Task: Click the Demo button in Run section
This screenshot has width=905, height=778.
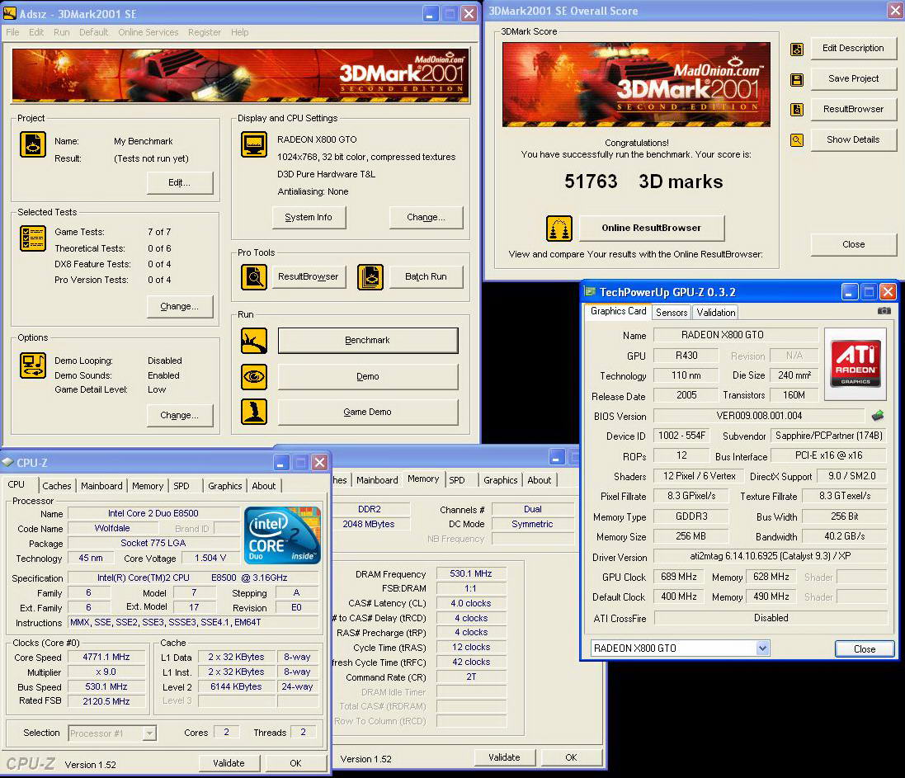Action: click(368, 377)
